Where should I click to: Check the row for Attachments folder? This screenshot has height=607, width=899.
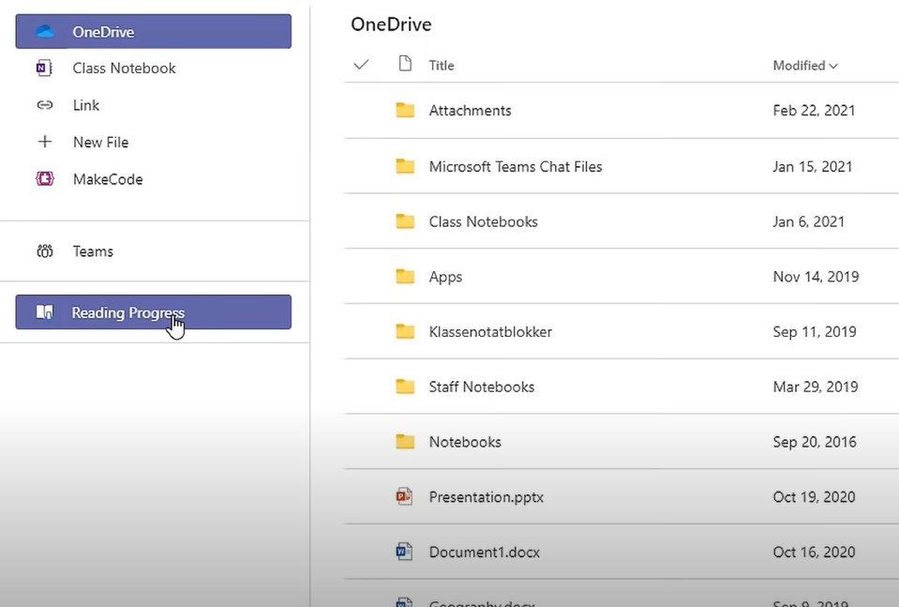(x=361, y=110)
